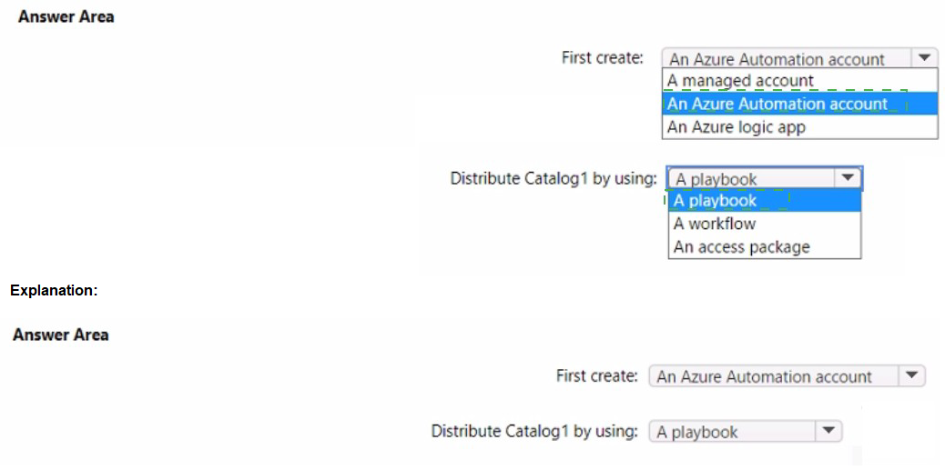Viewport: 945px width, 470px height.
Task: Expand 'Distribute Catalog1' arrow in Explanation section
Action: (x=828, y=431)
